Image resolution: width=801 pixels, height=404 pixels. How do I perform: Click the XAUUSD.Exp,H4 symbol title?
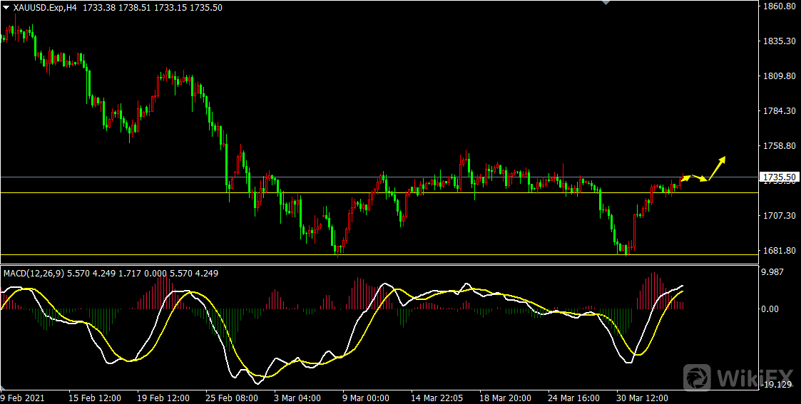coord(45,6)
